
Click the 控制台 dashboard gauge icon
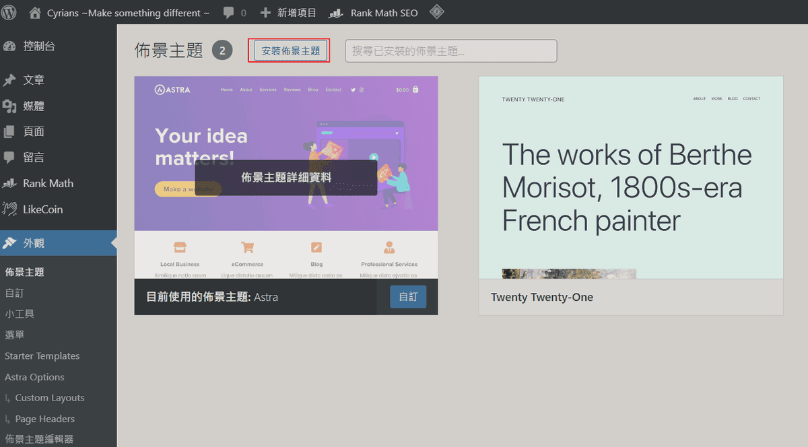(9, 46)
